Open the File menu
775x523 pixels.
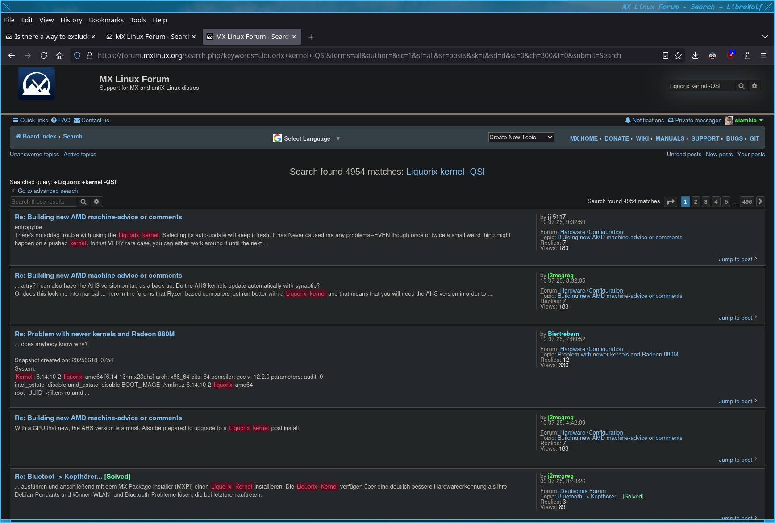(9, 20)
